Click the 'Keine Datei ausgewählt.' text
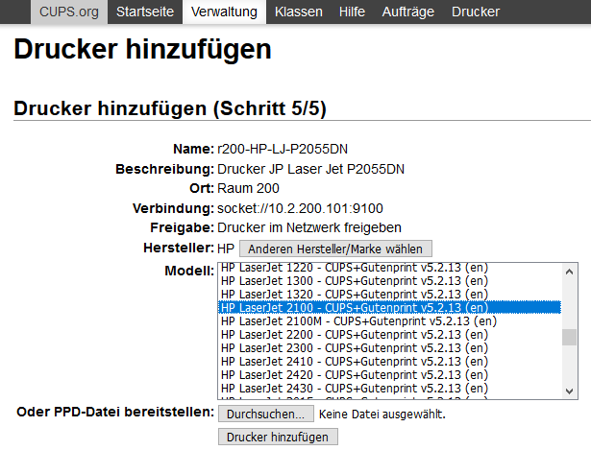The width and height of the screenshot is (591, 474). (382, 415)
